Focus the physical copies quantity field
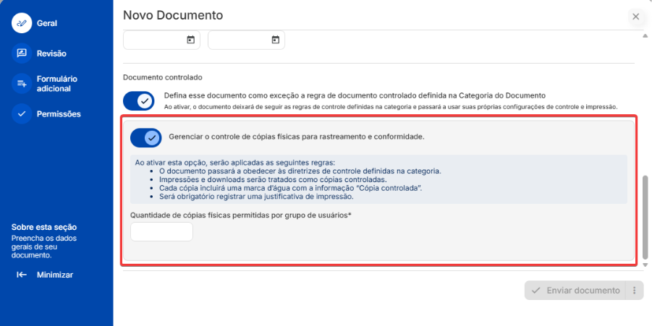Image resolution: width=652 pixels, height=326 pixels. [161, 232]
